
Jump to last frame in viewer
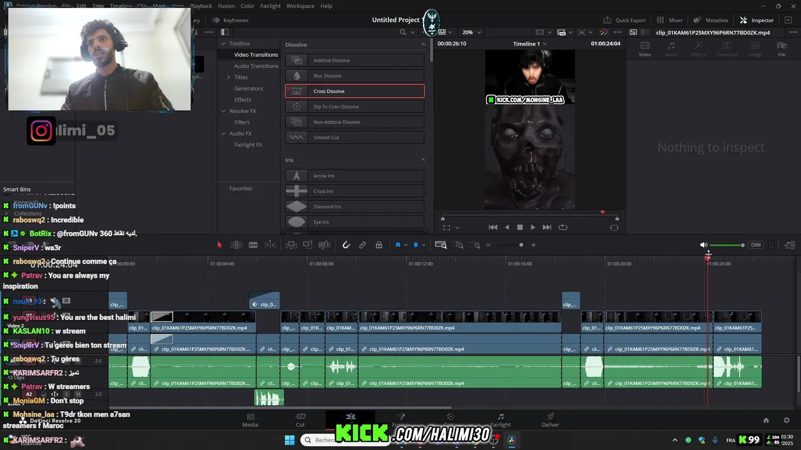pos(547,227)
